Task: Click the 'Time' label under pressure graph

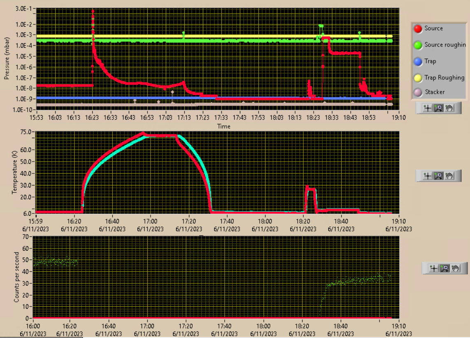Action: click(223, 126)
